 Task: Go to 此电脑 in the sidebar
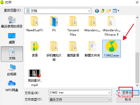(12, 70)
